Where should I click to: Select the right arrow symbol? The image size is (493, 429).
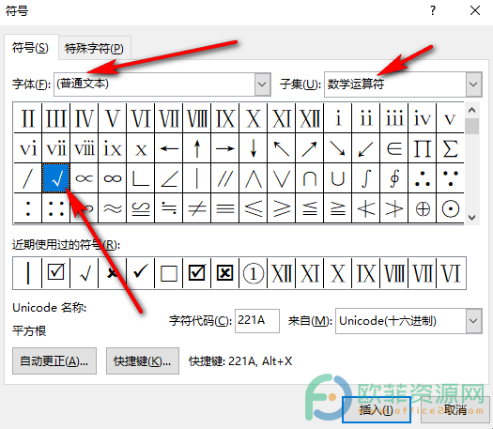[x=225, y=148]
